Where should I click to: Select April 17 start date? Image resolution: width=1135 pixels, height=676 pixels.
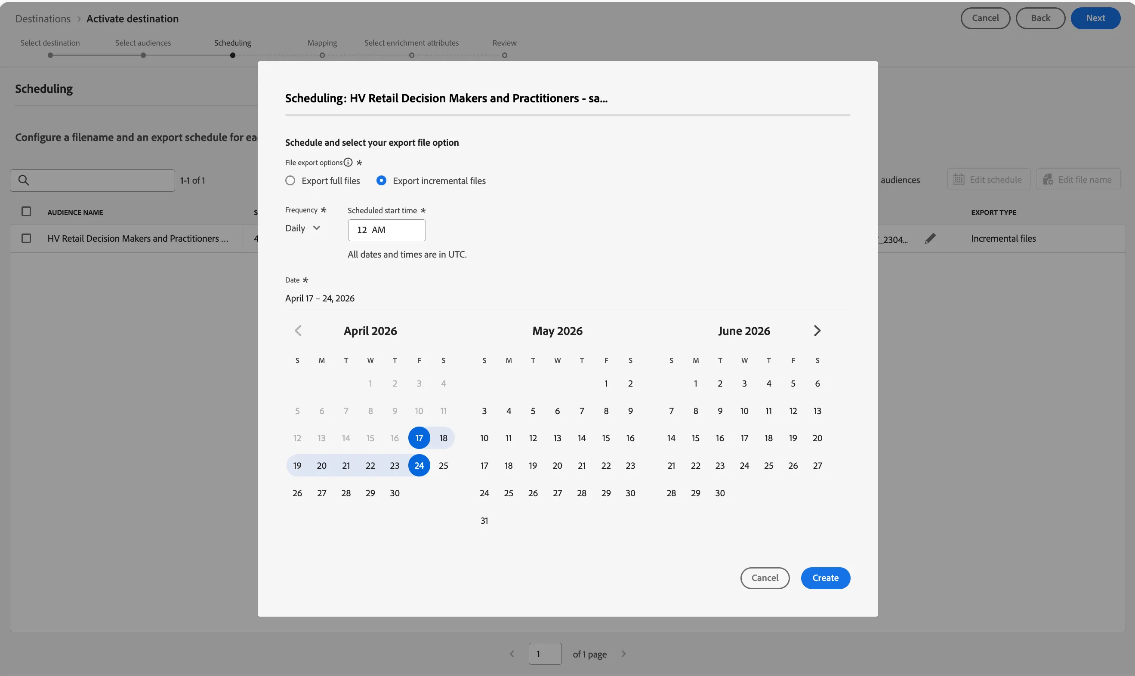tap(419, 438)
